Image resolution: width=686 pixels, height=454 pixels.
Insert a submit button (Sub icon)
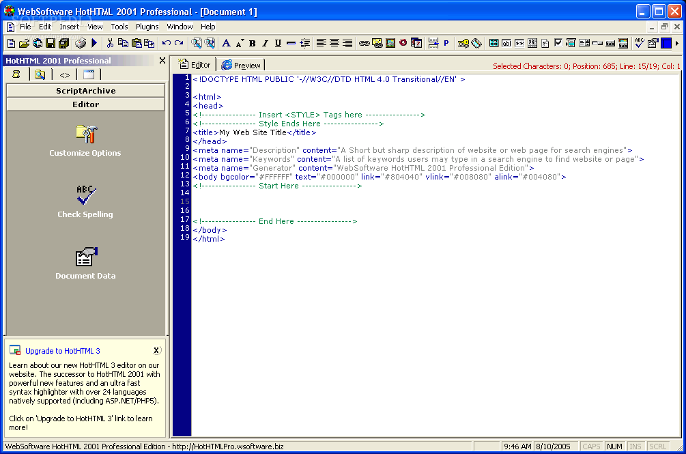tap(610, 43)
